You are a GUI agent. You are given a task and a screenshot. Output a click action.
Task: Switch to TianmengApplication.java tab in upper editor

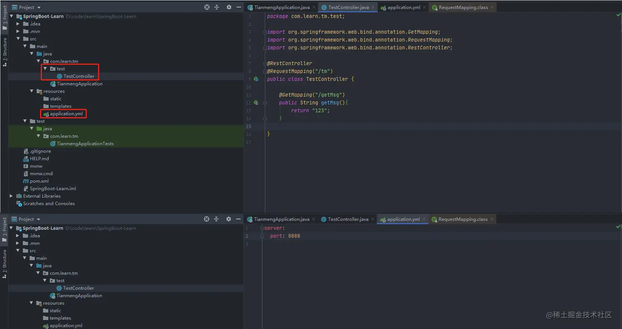click(x=281, y=7)
